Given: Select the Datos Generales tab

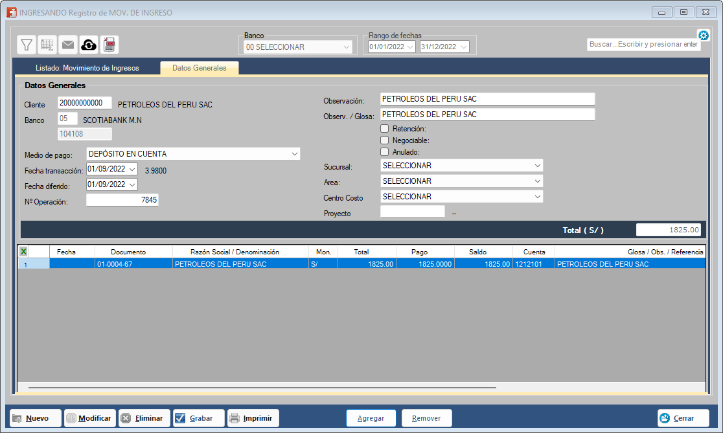Looking at the screenshot, I should (x=199, y=68).
